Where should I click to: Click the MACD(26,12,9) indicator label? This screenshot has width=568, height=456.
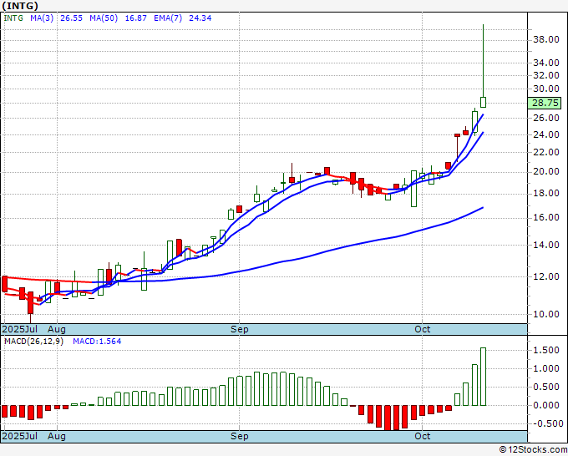click(33, 342)
